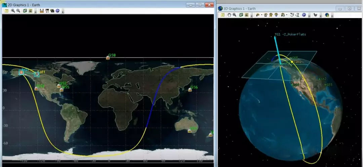
Task: Open dropdown arrow beside 3D view-from icon
Action: [x=261, y=15]
